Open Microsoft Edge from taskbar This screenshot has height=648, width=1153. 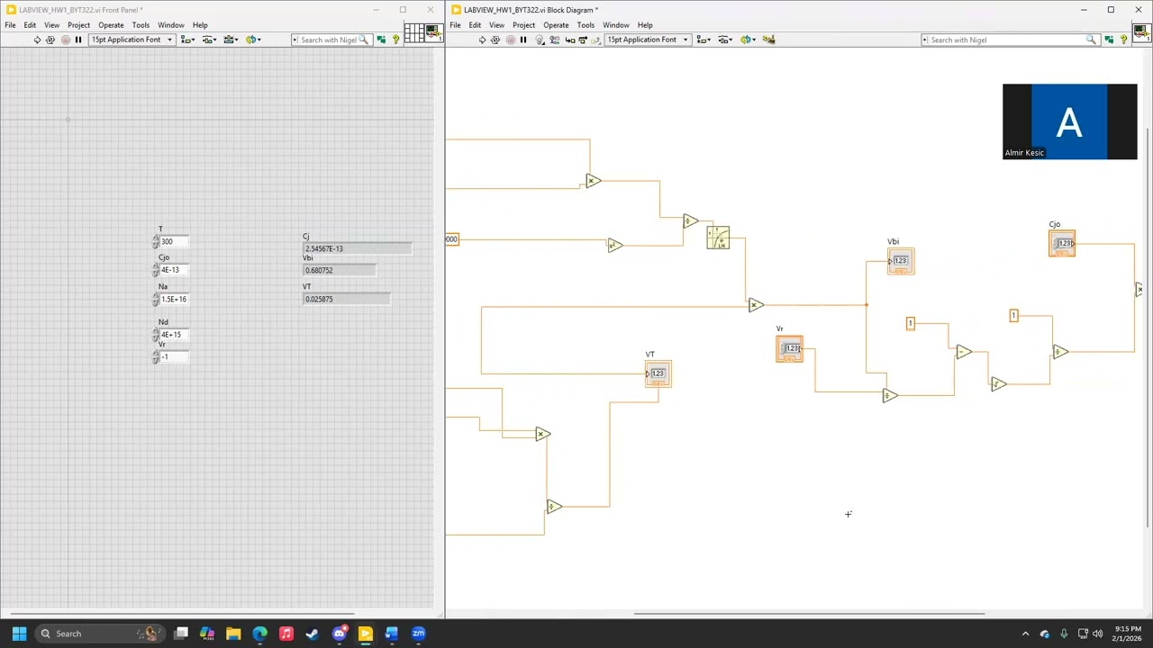pos(259,634)
